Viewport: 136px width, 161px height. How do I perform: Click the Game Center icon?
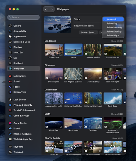click(10, 123)
